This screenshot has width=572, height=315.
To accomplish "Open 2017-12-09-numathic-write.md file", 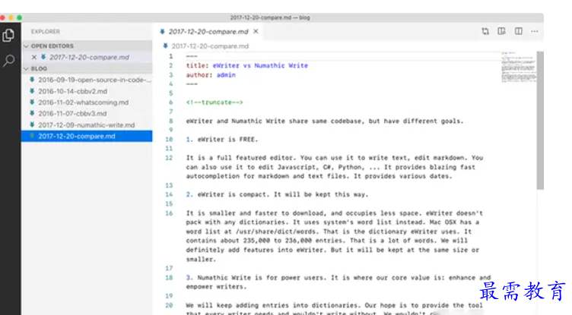I will (87, 125).
